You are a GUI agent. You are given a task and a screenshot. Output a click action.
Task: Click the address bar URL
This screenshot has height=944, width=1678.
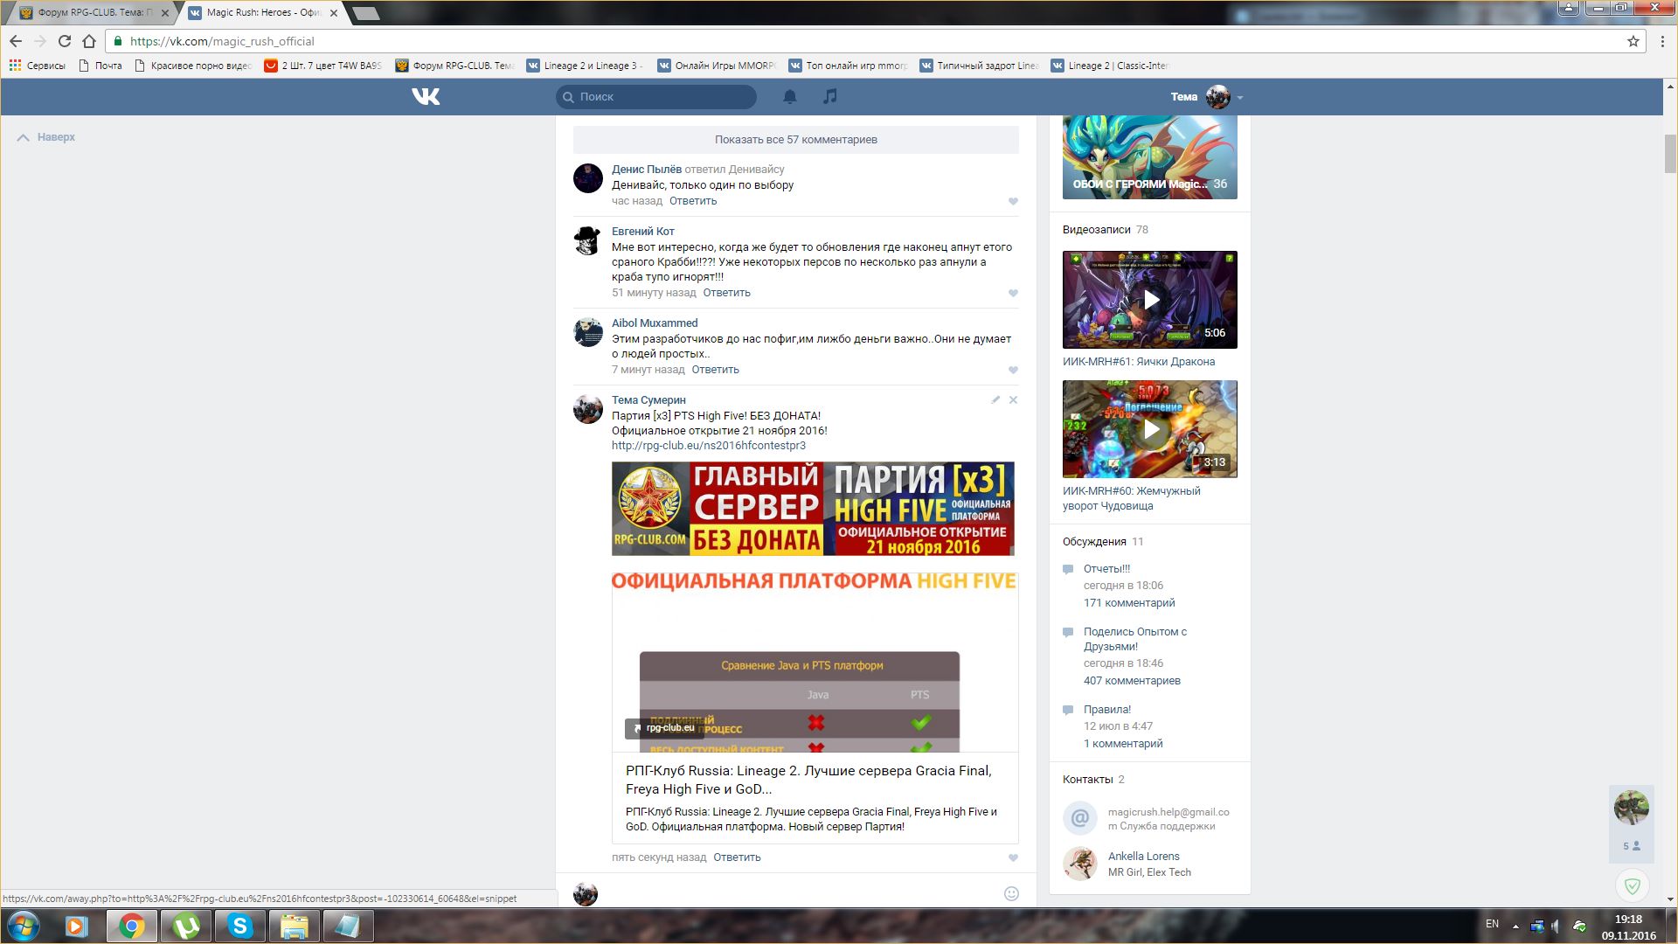[x=222, y=41]
